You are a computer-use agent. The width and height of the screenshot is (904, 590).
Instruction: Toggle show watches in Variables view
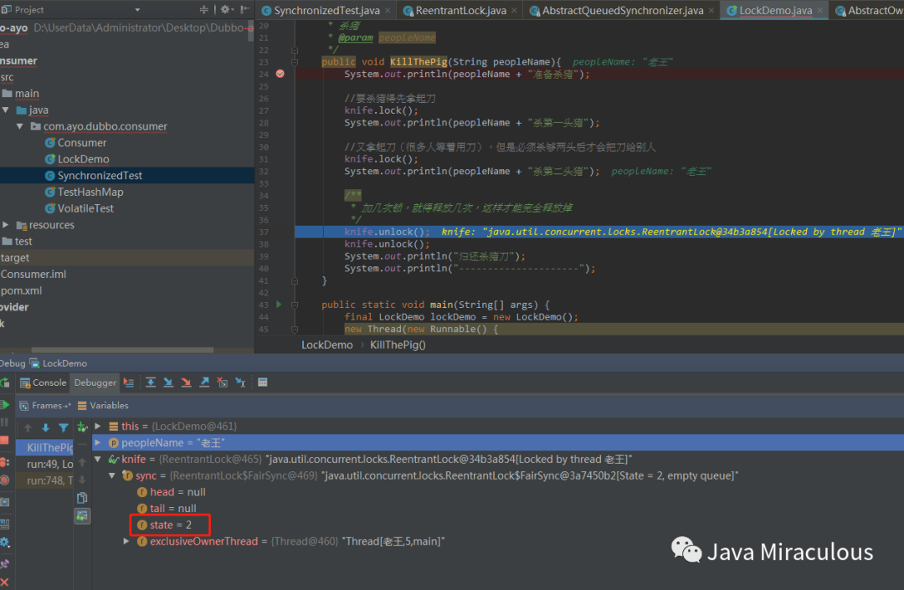point(82,516)
